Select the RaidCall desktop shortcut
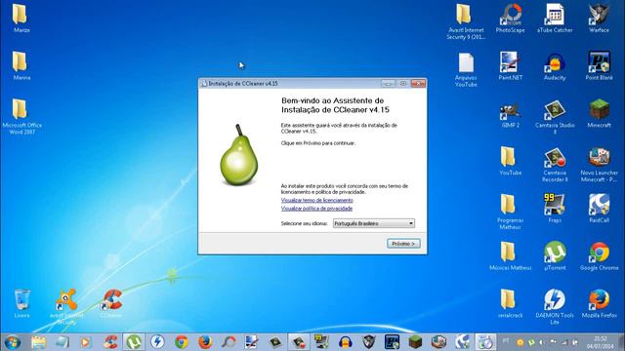The image size is (625, 351). [x=599, y=209]
